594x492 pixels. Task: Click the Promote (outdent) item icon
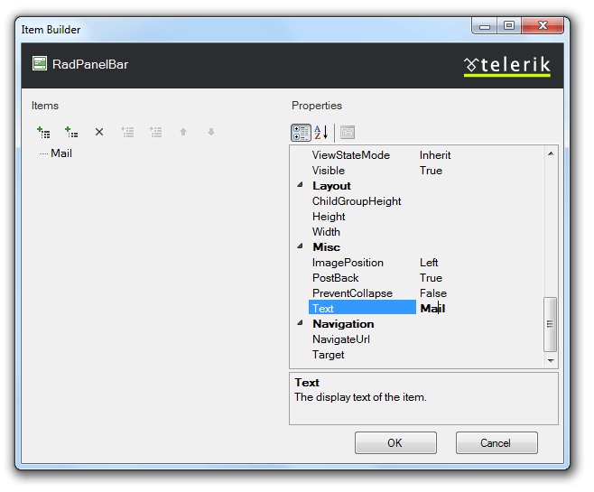pos(127,132)
